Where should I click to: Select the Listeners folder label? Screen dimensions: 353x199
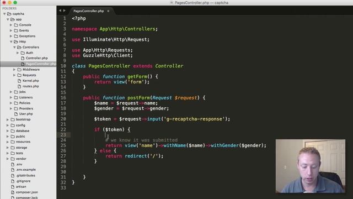26,97
